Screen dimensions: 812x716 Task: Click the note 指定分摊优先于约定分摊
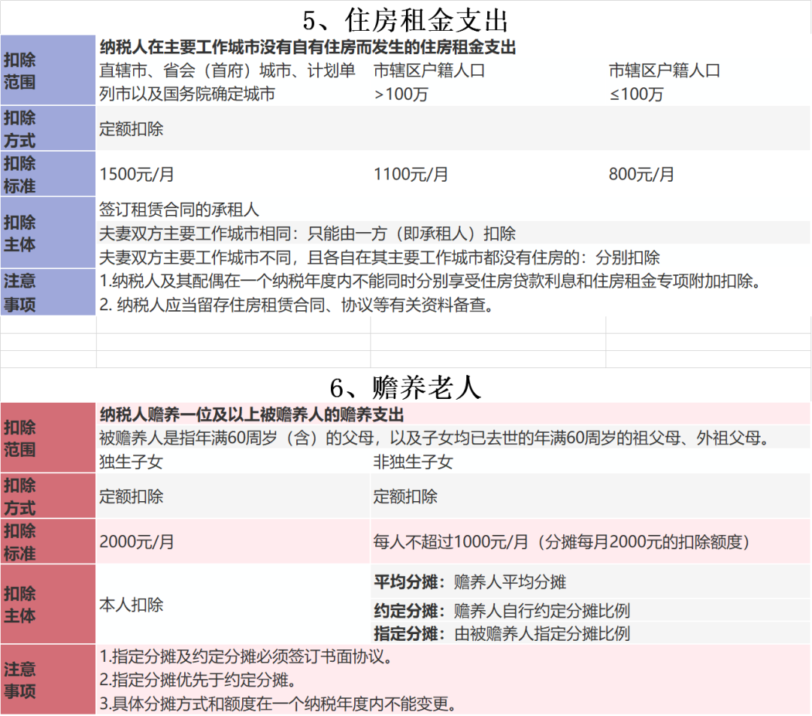tap(196, 681)
